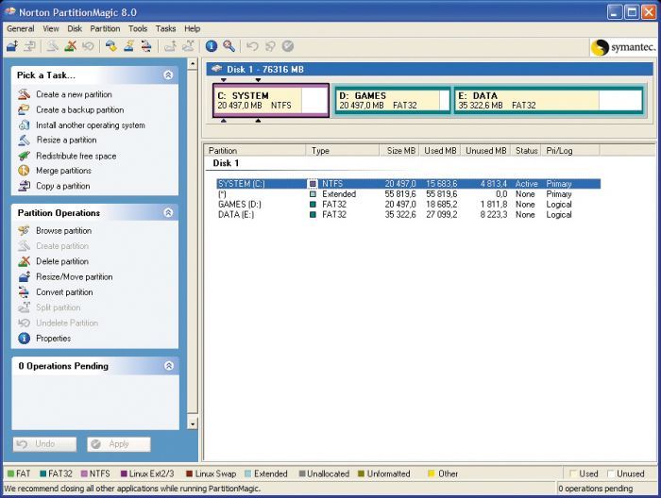Click the Status column header
The width and height of the screenshot is (661, 498).
525,150
